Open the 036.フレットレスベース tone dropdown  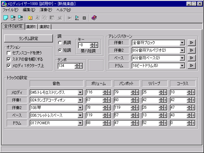[x=80, y=115]
